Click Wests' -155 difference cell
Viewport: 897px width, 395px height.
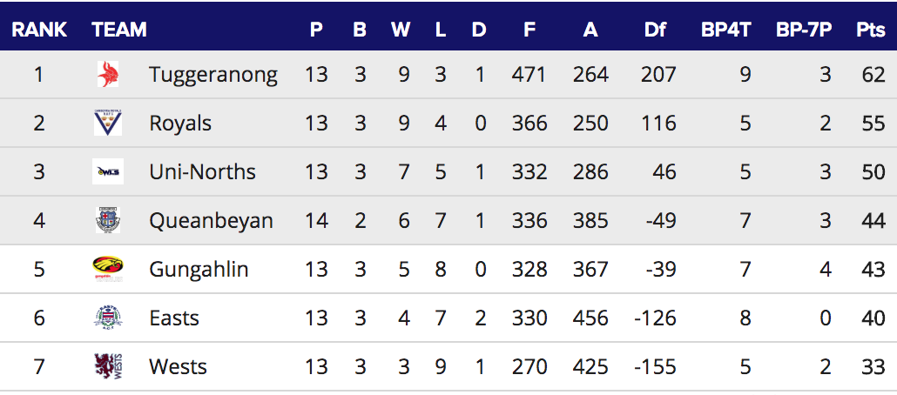coord(654,366)
